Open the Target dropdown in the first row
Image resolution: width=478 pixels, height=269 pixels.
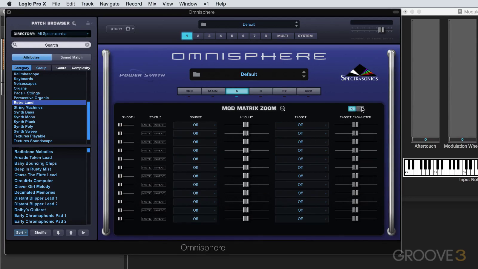pos(301,125)
